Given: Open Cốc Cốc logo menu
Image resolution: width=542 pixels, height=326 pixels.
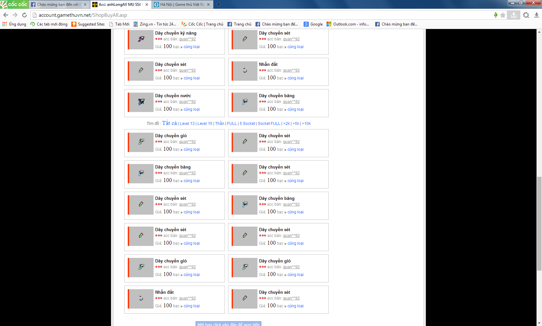Looking at the screenshot, I should (x=14, y=4).
